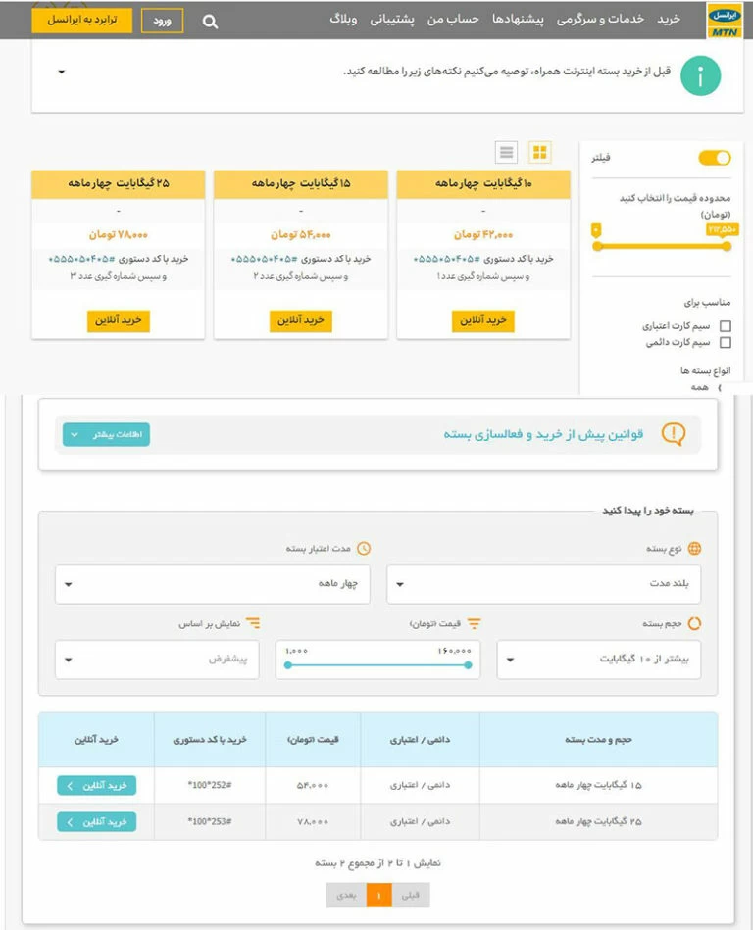The width and height of the screenshot is (753, 930).
Task: Click the green info circle icon
Action: coord(700,76)
